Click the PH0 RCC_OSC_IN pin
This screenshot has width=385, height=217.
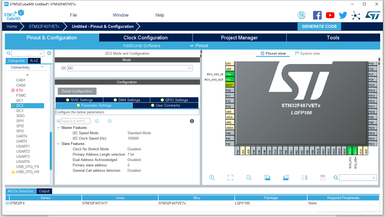pos(230,74)
